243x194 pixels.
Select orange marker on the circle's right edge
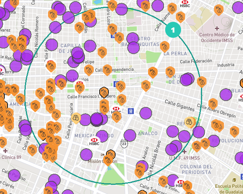[x=202, y=82]
